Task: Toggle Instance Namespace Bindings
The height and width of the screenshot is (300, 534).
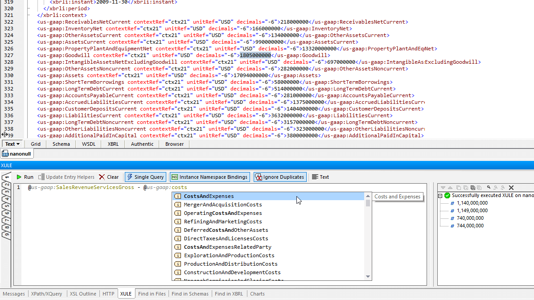Action: (209, 177)
